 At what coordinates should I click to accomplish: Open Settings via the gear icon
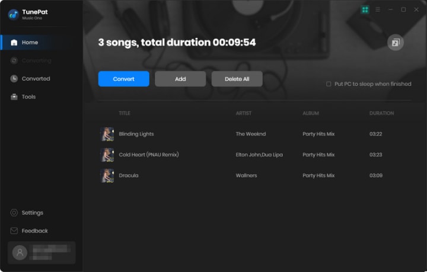(14, 213)
